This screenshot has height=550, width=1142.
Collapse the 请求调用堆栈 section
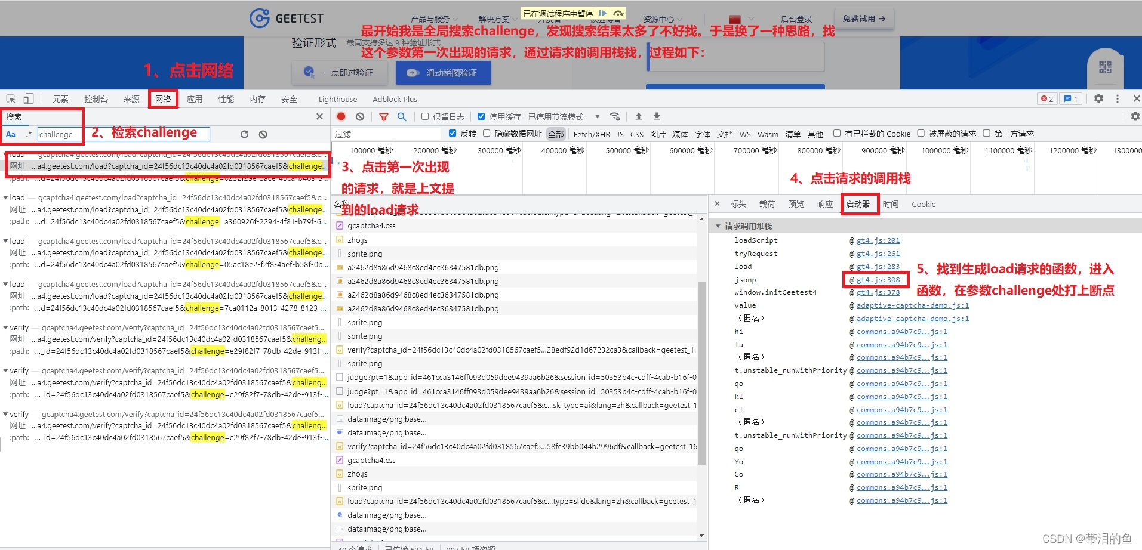point(718,226)
